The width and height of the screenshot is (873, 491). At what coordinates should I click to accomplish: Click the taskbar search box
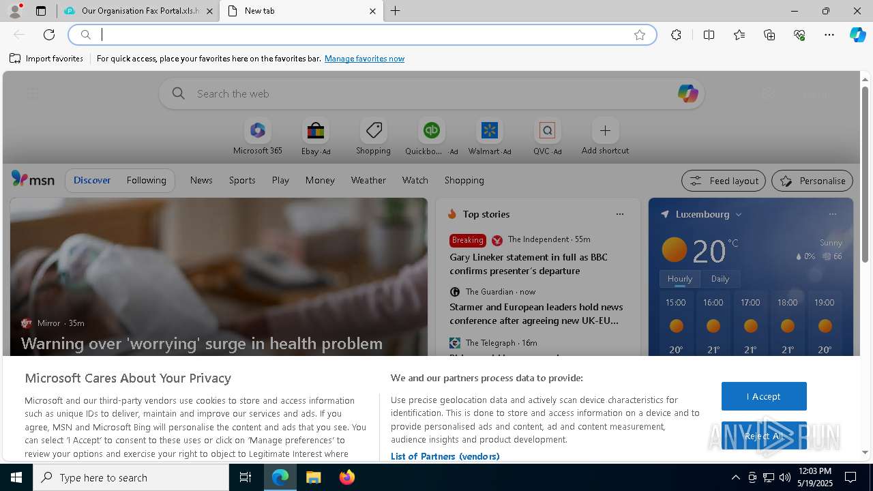tap(131, 477)
